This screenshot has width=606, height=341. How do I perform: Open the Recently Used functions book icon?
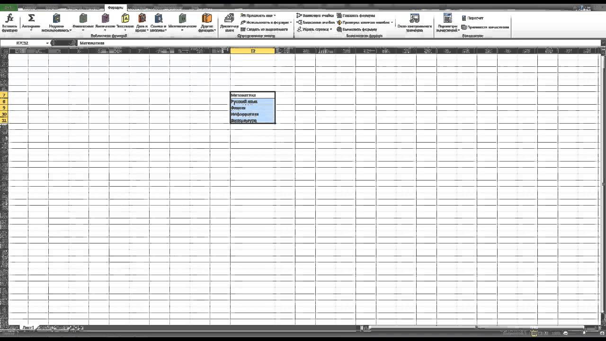pos(56,18)
